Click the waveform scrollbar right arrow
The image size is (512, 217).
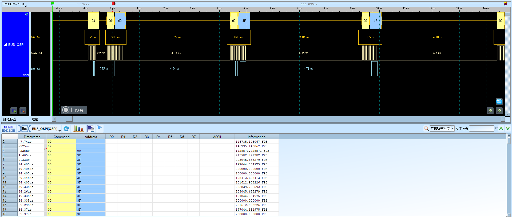click(x=503, y=119)
